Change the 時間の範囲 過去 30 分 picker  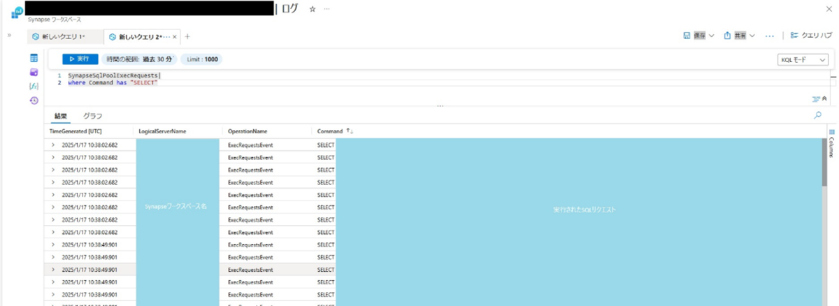tap(139, 59)
